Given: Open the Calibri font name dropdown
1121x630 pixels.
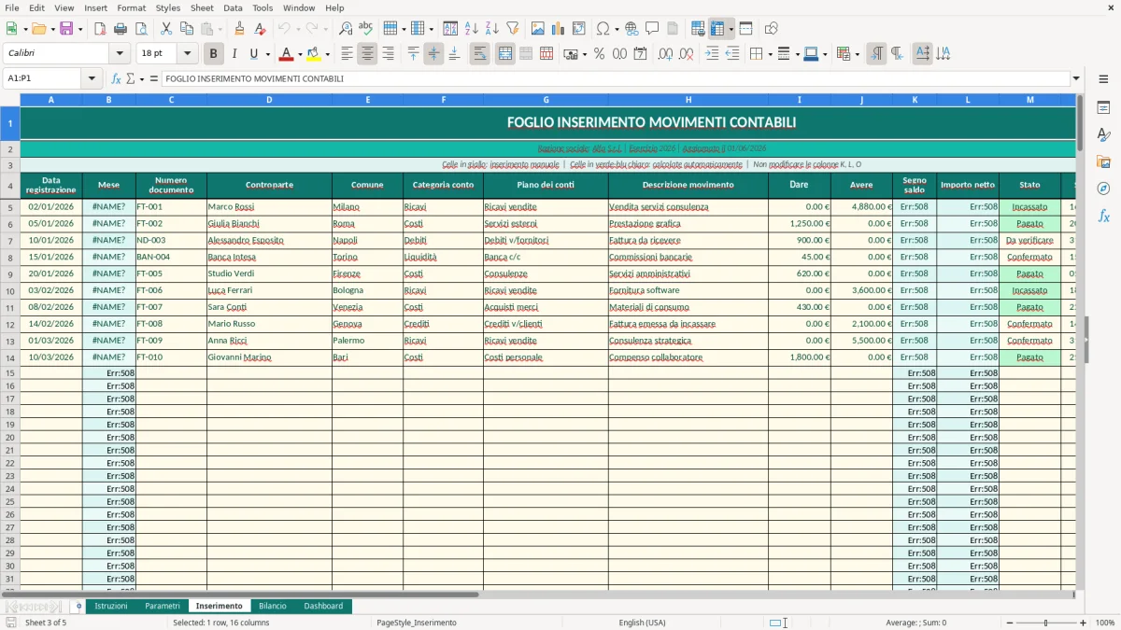Looking at the screenshot, I should click(119, 54).
